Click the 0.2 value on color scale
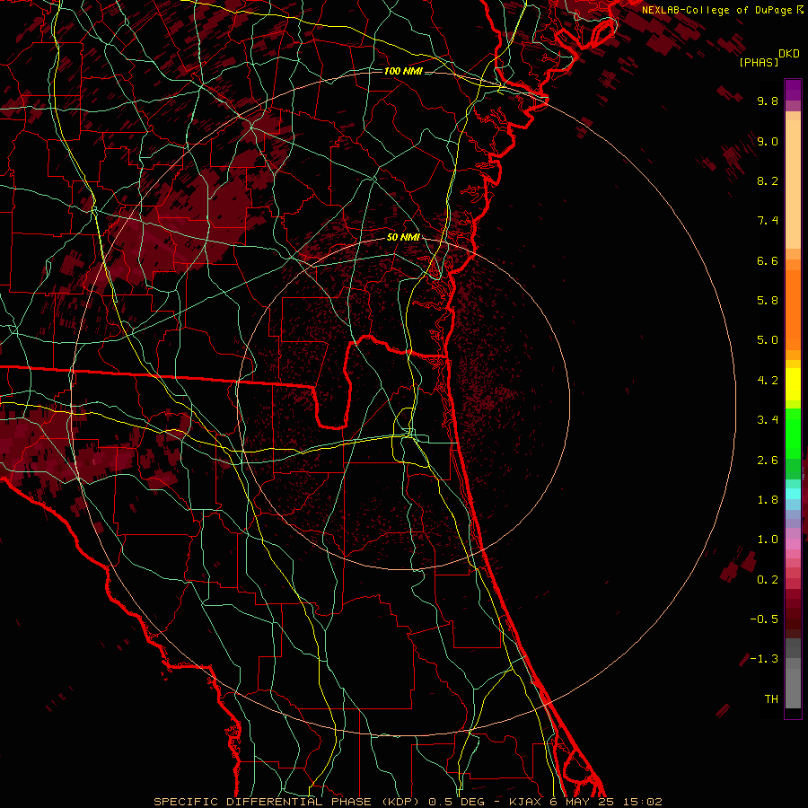 click(768, 580)
